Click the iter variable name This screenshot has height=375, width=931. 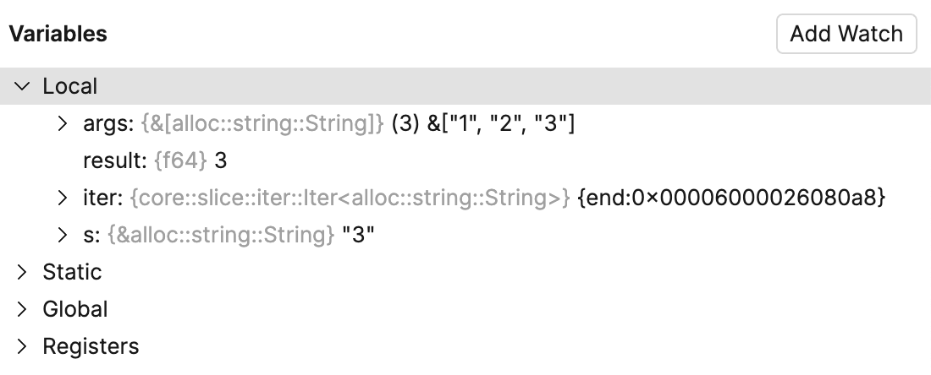(100, 198)
